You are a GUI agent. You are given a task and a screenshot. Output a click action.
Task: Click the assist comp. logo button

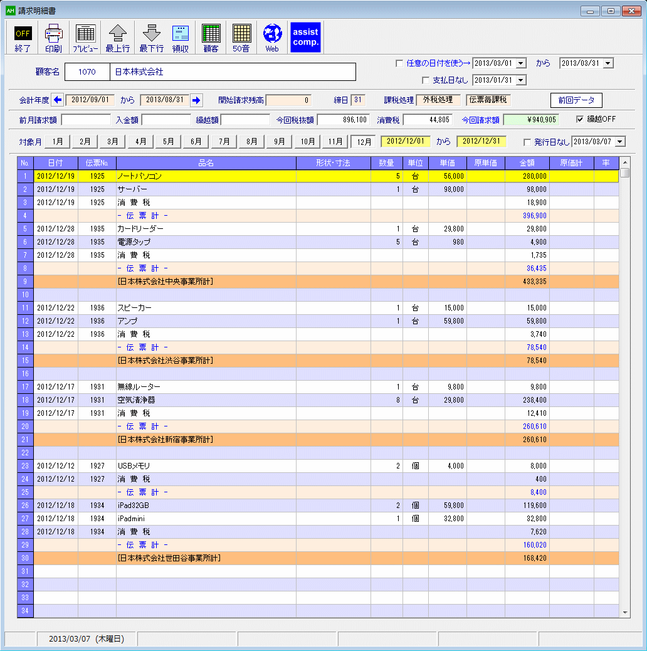pyautogui.click(x=305, y=38)
